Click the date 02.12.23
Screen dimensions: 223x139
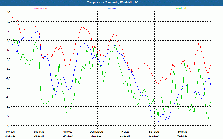154,136
